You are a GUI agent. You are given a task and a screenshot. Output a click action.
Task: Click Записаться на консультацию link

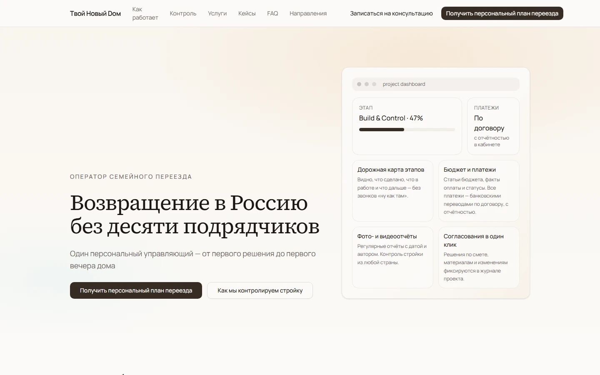pos(391,13)
